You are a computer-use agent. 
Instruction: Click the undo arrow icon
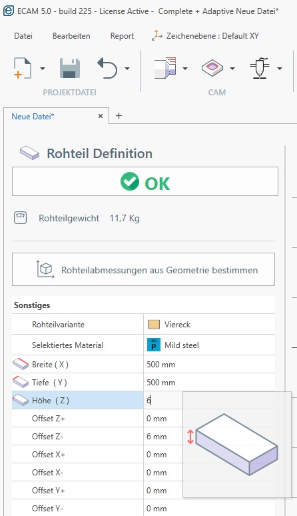[x=107, y=68]
